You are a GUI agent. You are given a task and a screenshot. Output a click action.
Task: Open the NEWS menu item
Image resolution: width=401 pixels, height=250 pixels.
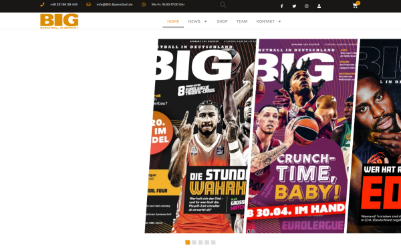tap(194, 21)
